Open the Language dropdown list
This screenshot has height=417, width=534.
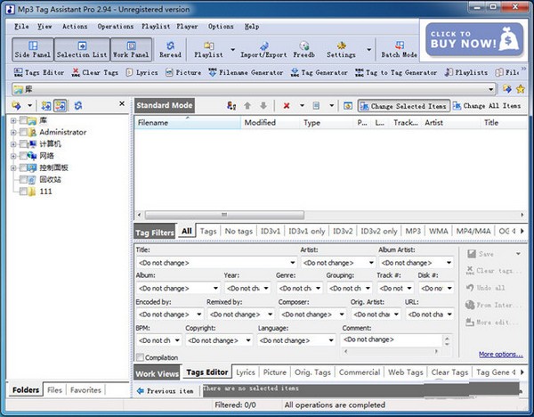click(x=332, y=340)
